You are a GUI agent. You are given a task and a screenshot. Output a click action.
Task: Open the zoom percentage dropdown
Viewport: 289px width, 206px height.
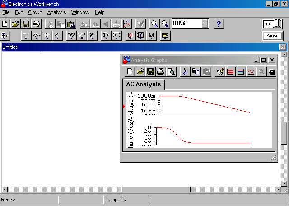click(205, 23)
